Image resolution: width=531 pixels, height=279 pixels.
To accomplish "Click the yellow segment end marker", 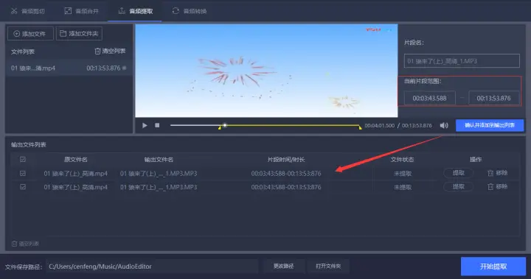I will 360,127.
